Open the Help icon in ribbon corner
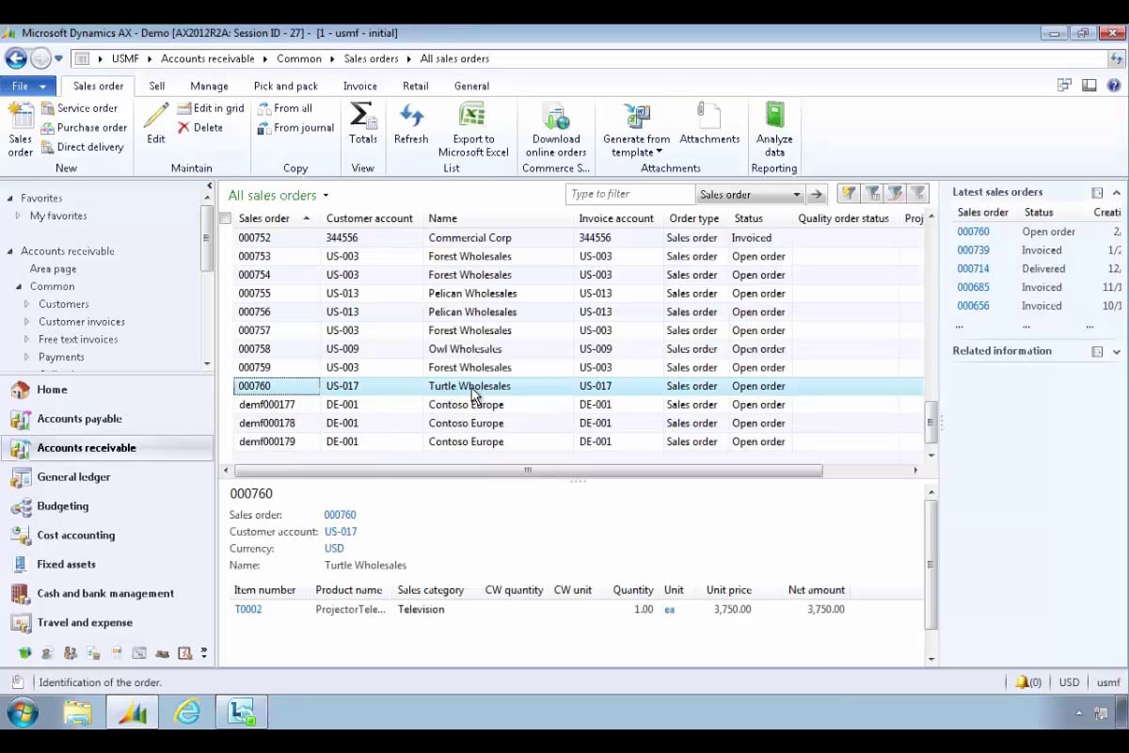Screen dimensions: 1129x753 [1114, 86]
